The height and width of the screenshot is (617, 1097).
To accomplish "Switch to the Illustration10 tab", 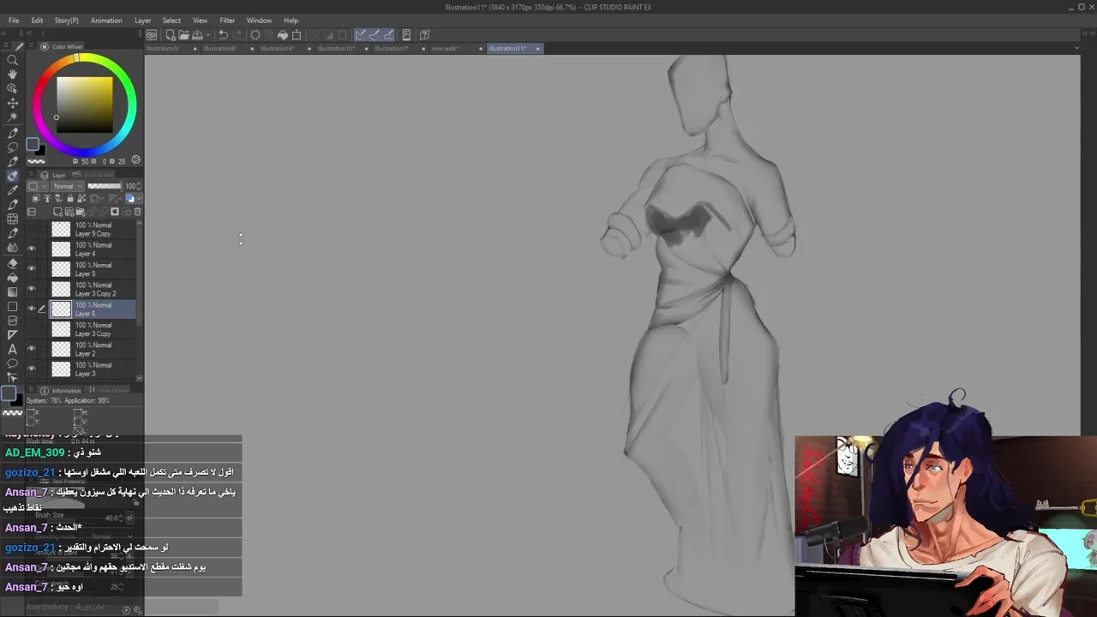I will pos(336,49).
